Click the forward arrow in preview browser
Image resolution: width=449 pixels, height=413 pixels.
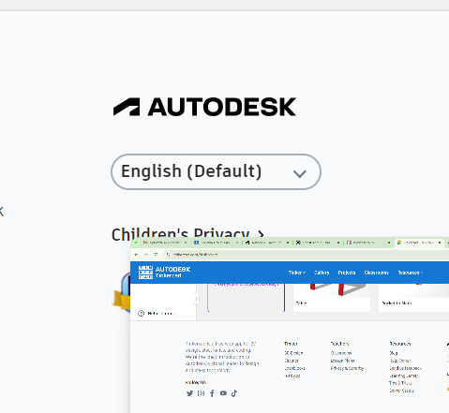146,255
